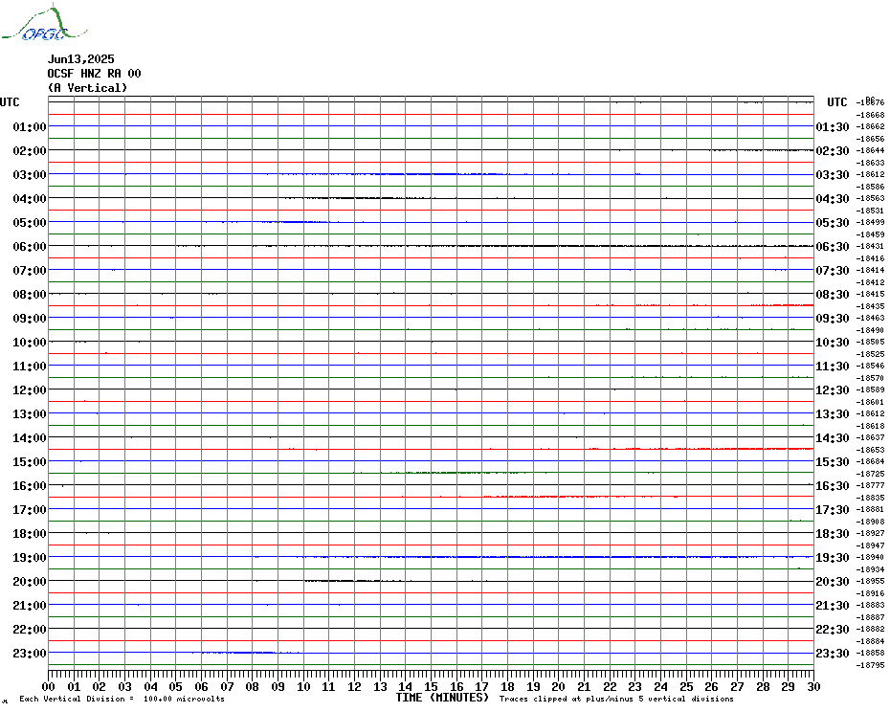Screen dimensions: 890x712
Task: Click the 19:30 label on right axis
Action: pos(833,558)
